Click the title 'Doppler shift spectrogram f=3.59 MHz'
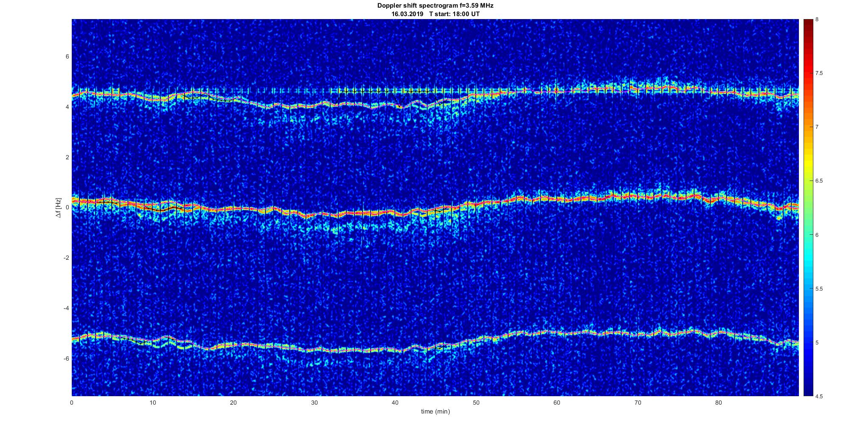Viewport: 849px width, 425px height. point(435,6)
